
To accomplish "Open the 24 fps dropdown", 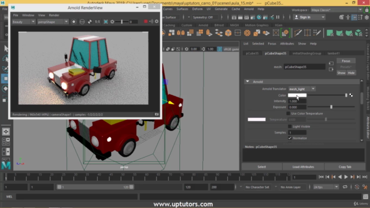I will (325, 187).
